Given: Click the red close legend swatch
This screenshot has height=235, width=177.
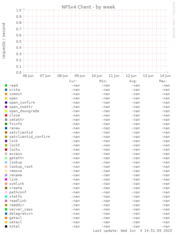Looking at the screenshot, I should [6, 115].
